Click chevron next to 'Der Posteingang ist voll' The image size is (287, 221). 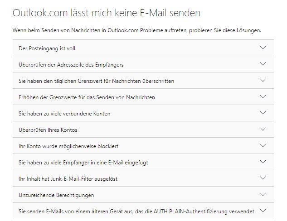pos(263,48)
